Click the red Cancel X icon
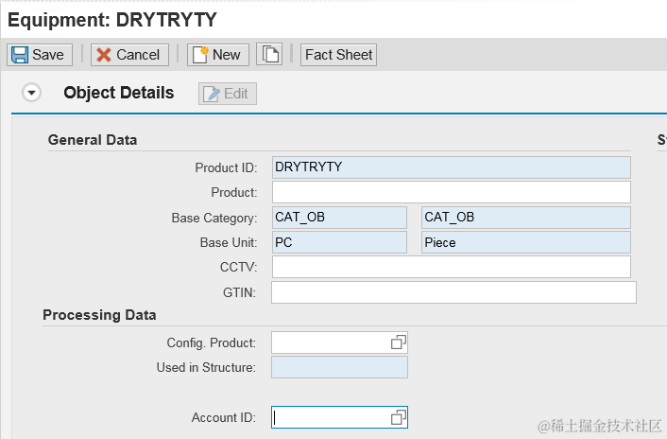Image resolution: width=667 pixels, height=439 pixels. click(104, 55)
